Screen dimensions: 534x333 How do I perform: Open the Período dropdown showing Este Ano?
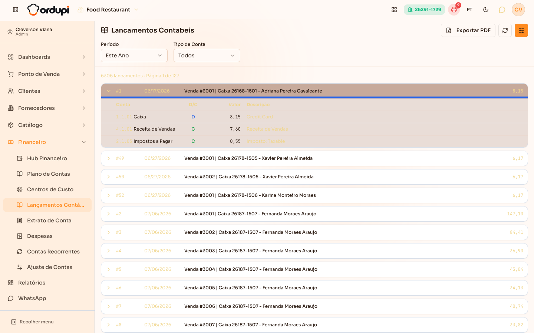click(134, 55)
